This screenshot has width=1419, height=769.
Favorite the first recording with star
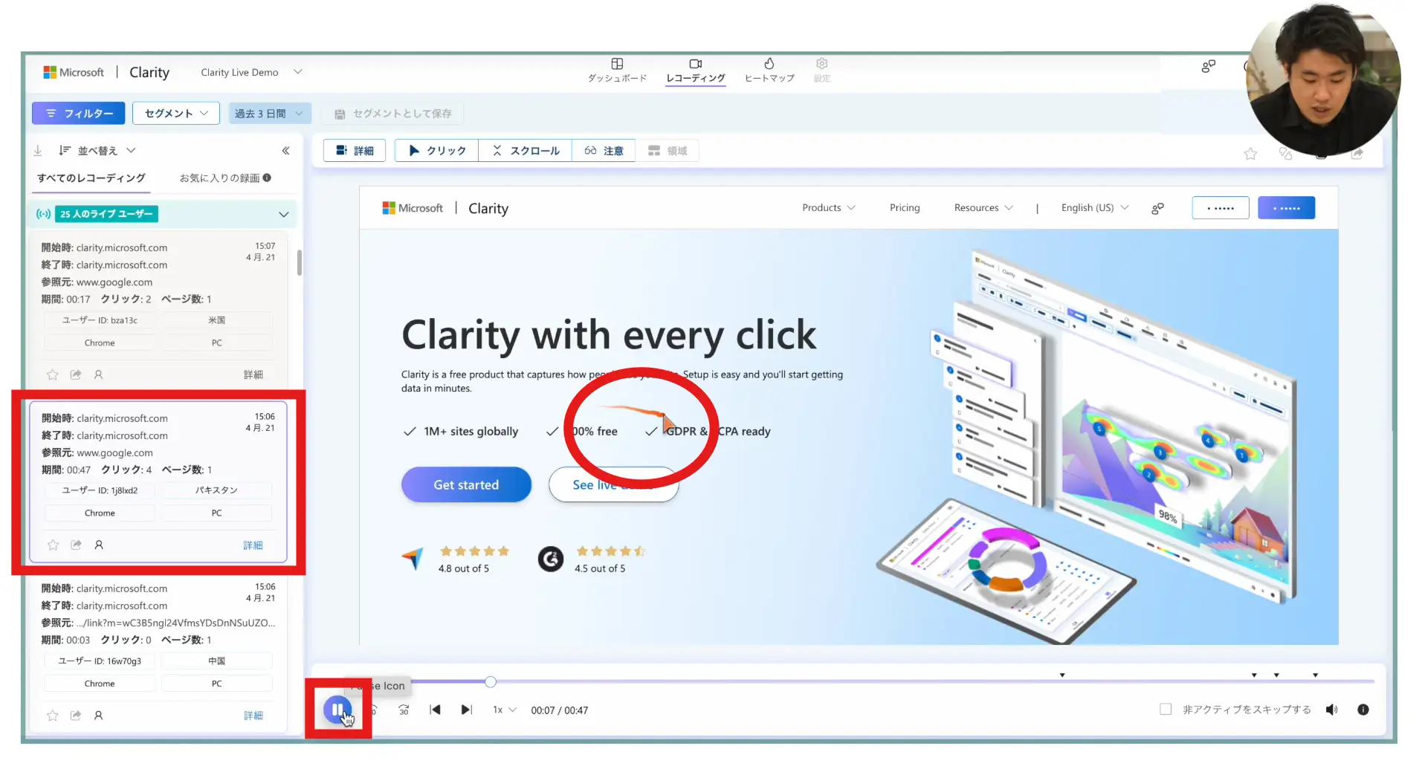pos(53,375)
